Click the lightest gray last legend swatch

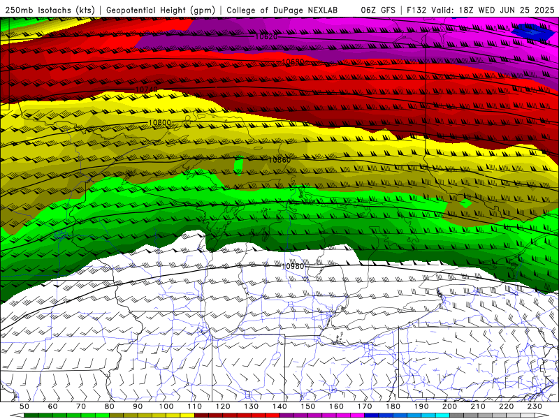coord(528,416)
